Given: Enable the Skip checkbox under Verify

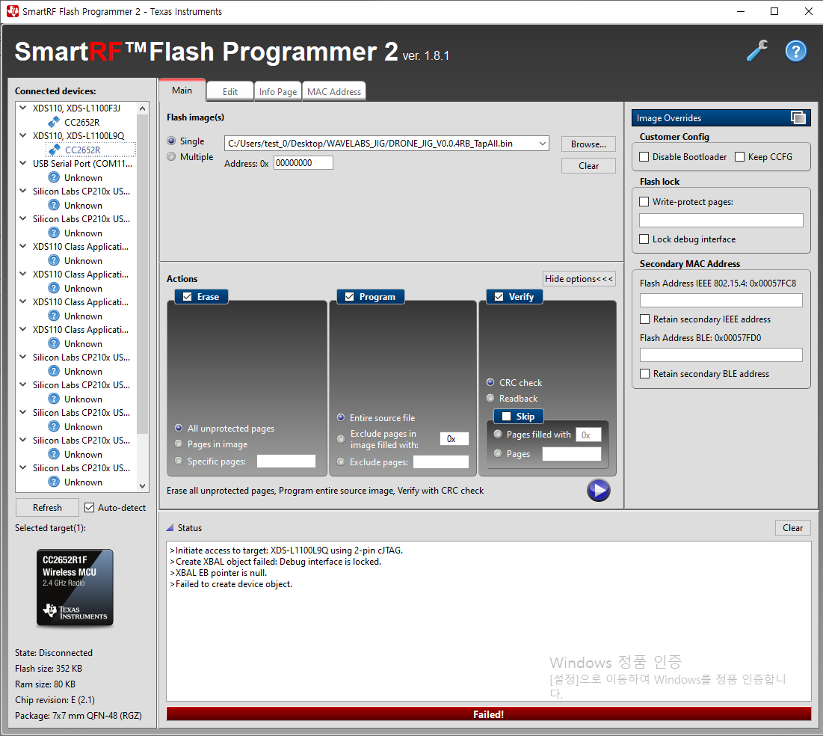Looking at the screenshot, I should (507, 417).
